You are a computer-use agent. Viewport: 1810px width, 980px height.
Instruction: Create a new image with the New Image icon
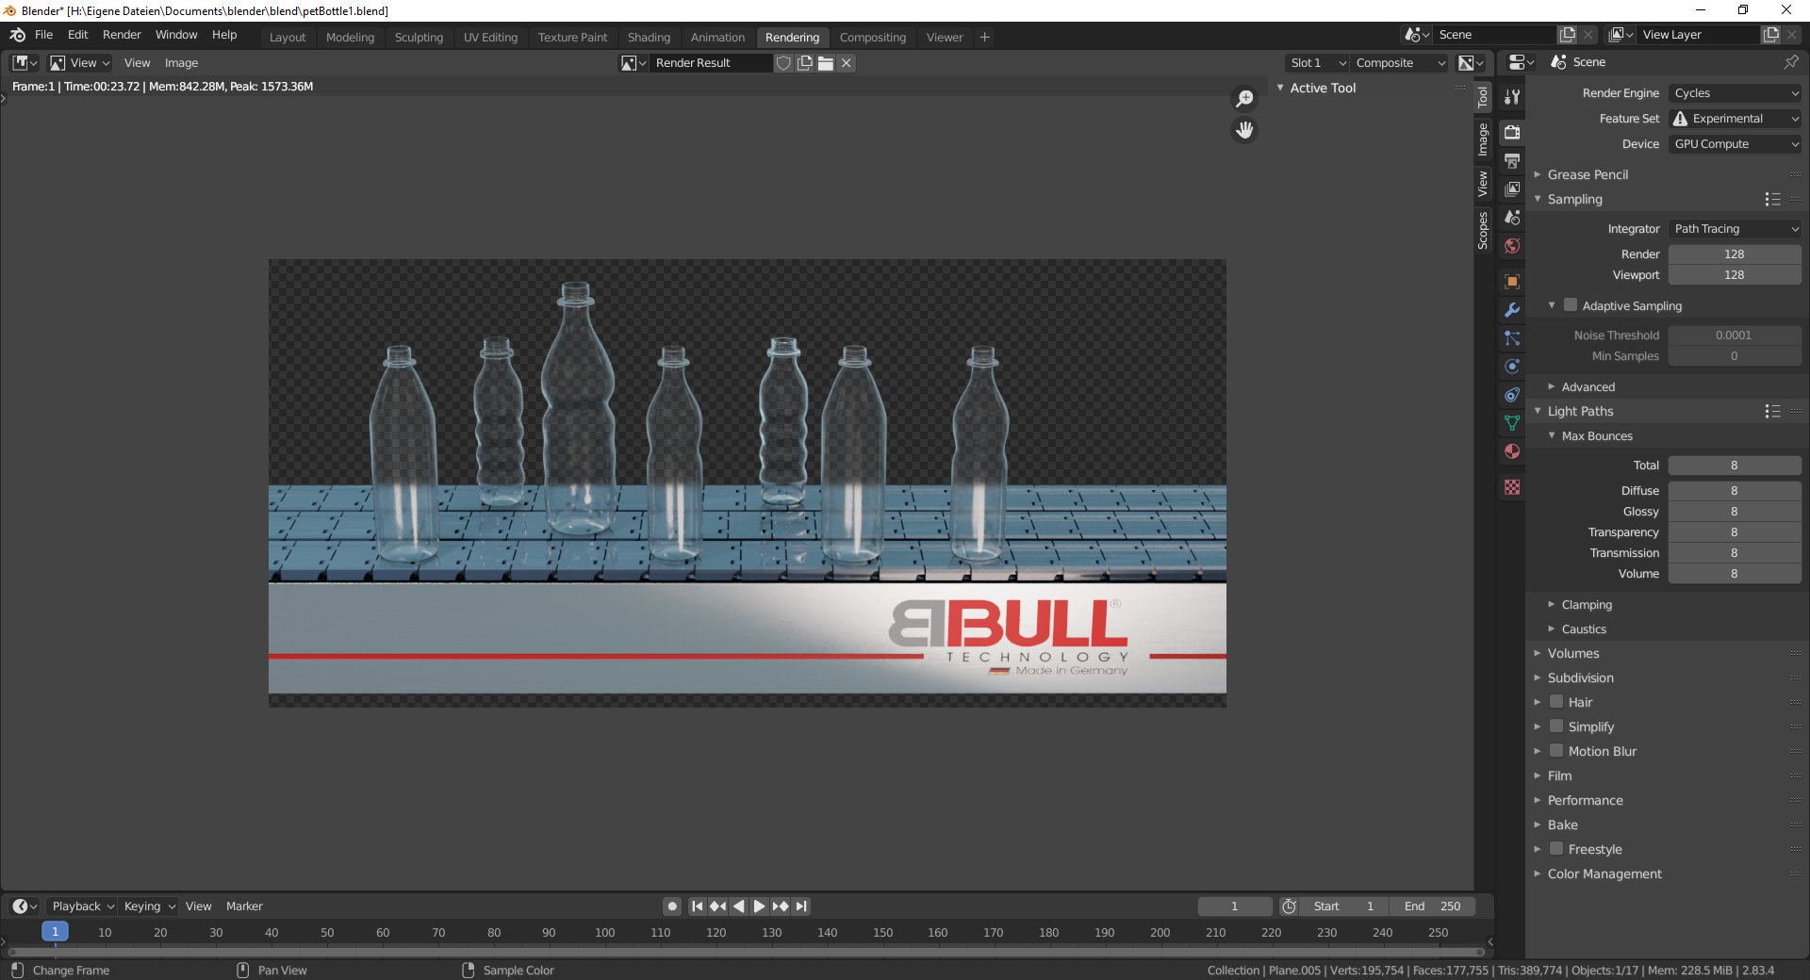804,63
